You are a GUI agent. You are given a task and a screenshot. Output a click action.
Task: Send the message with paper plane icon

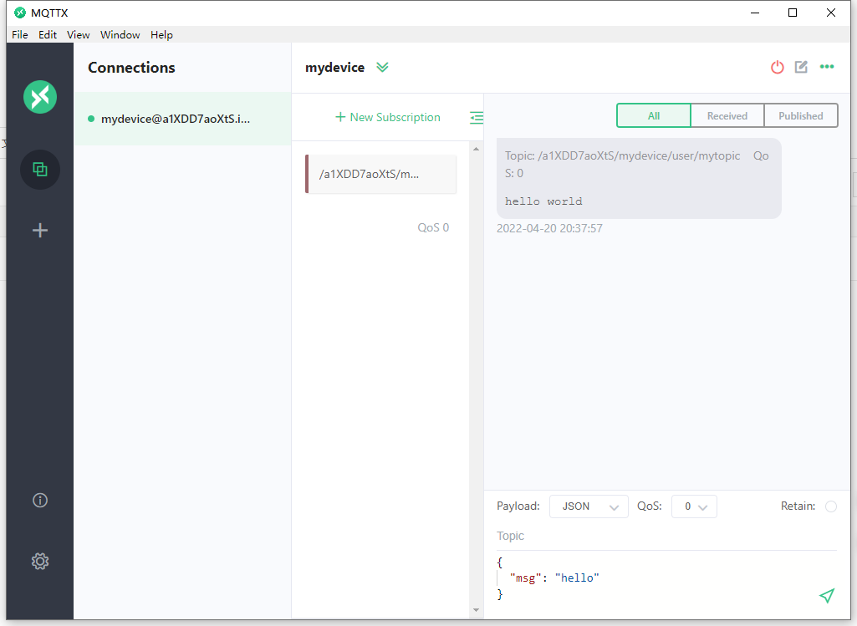pyautogui.click(x=827, y=595)
